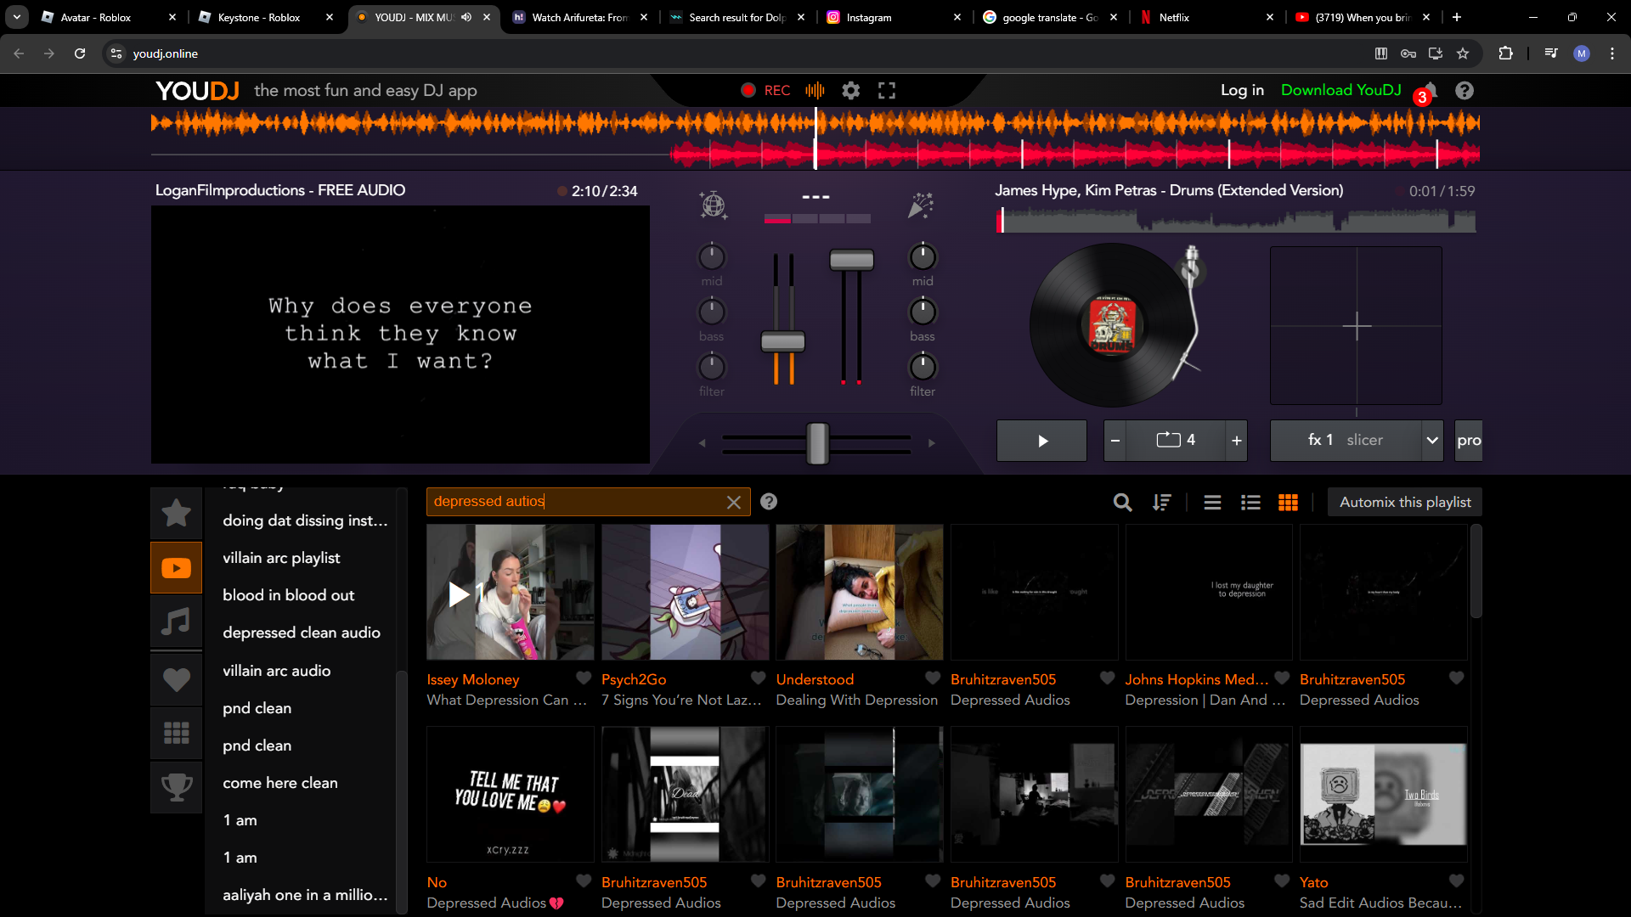Nudge crossfader left with arrow

(x=702, y=443)
